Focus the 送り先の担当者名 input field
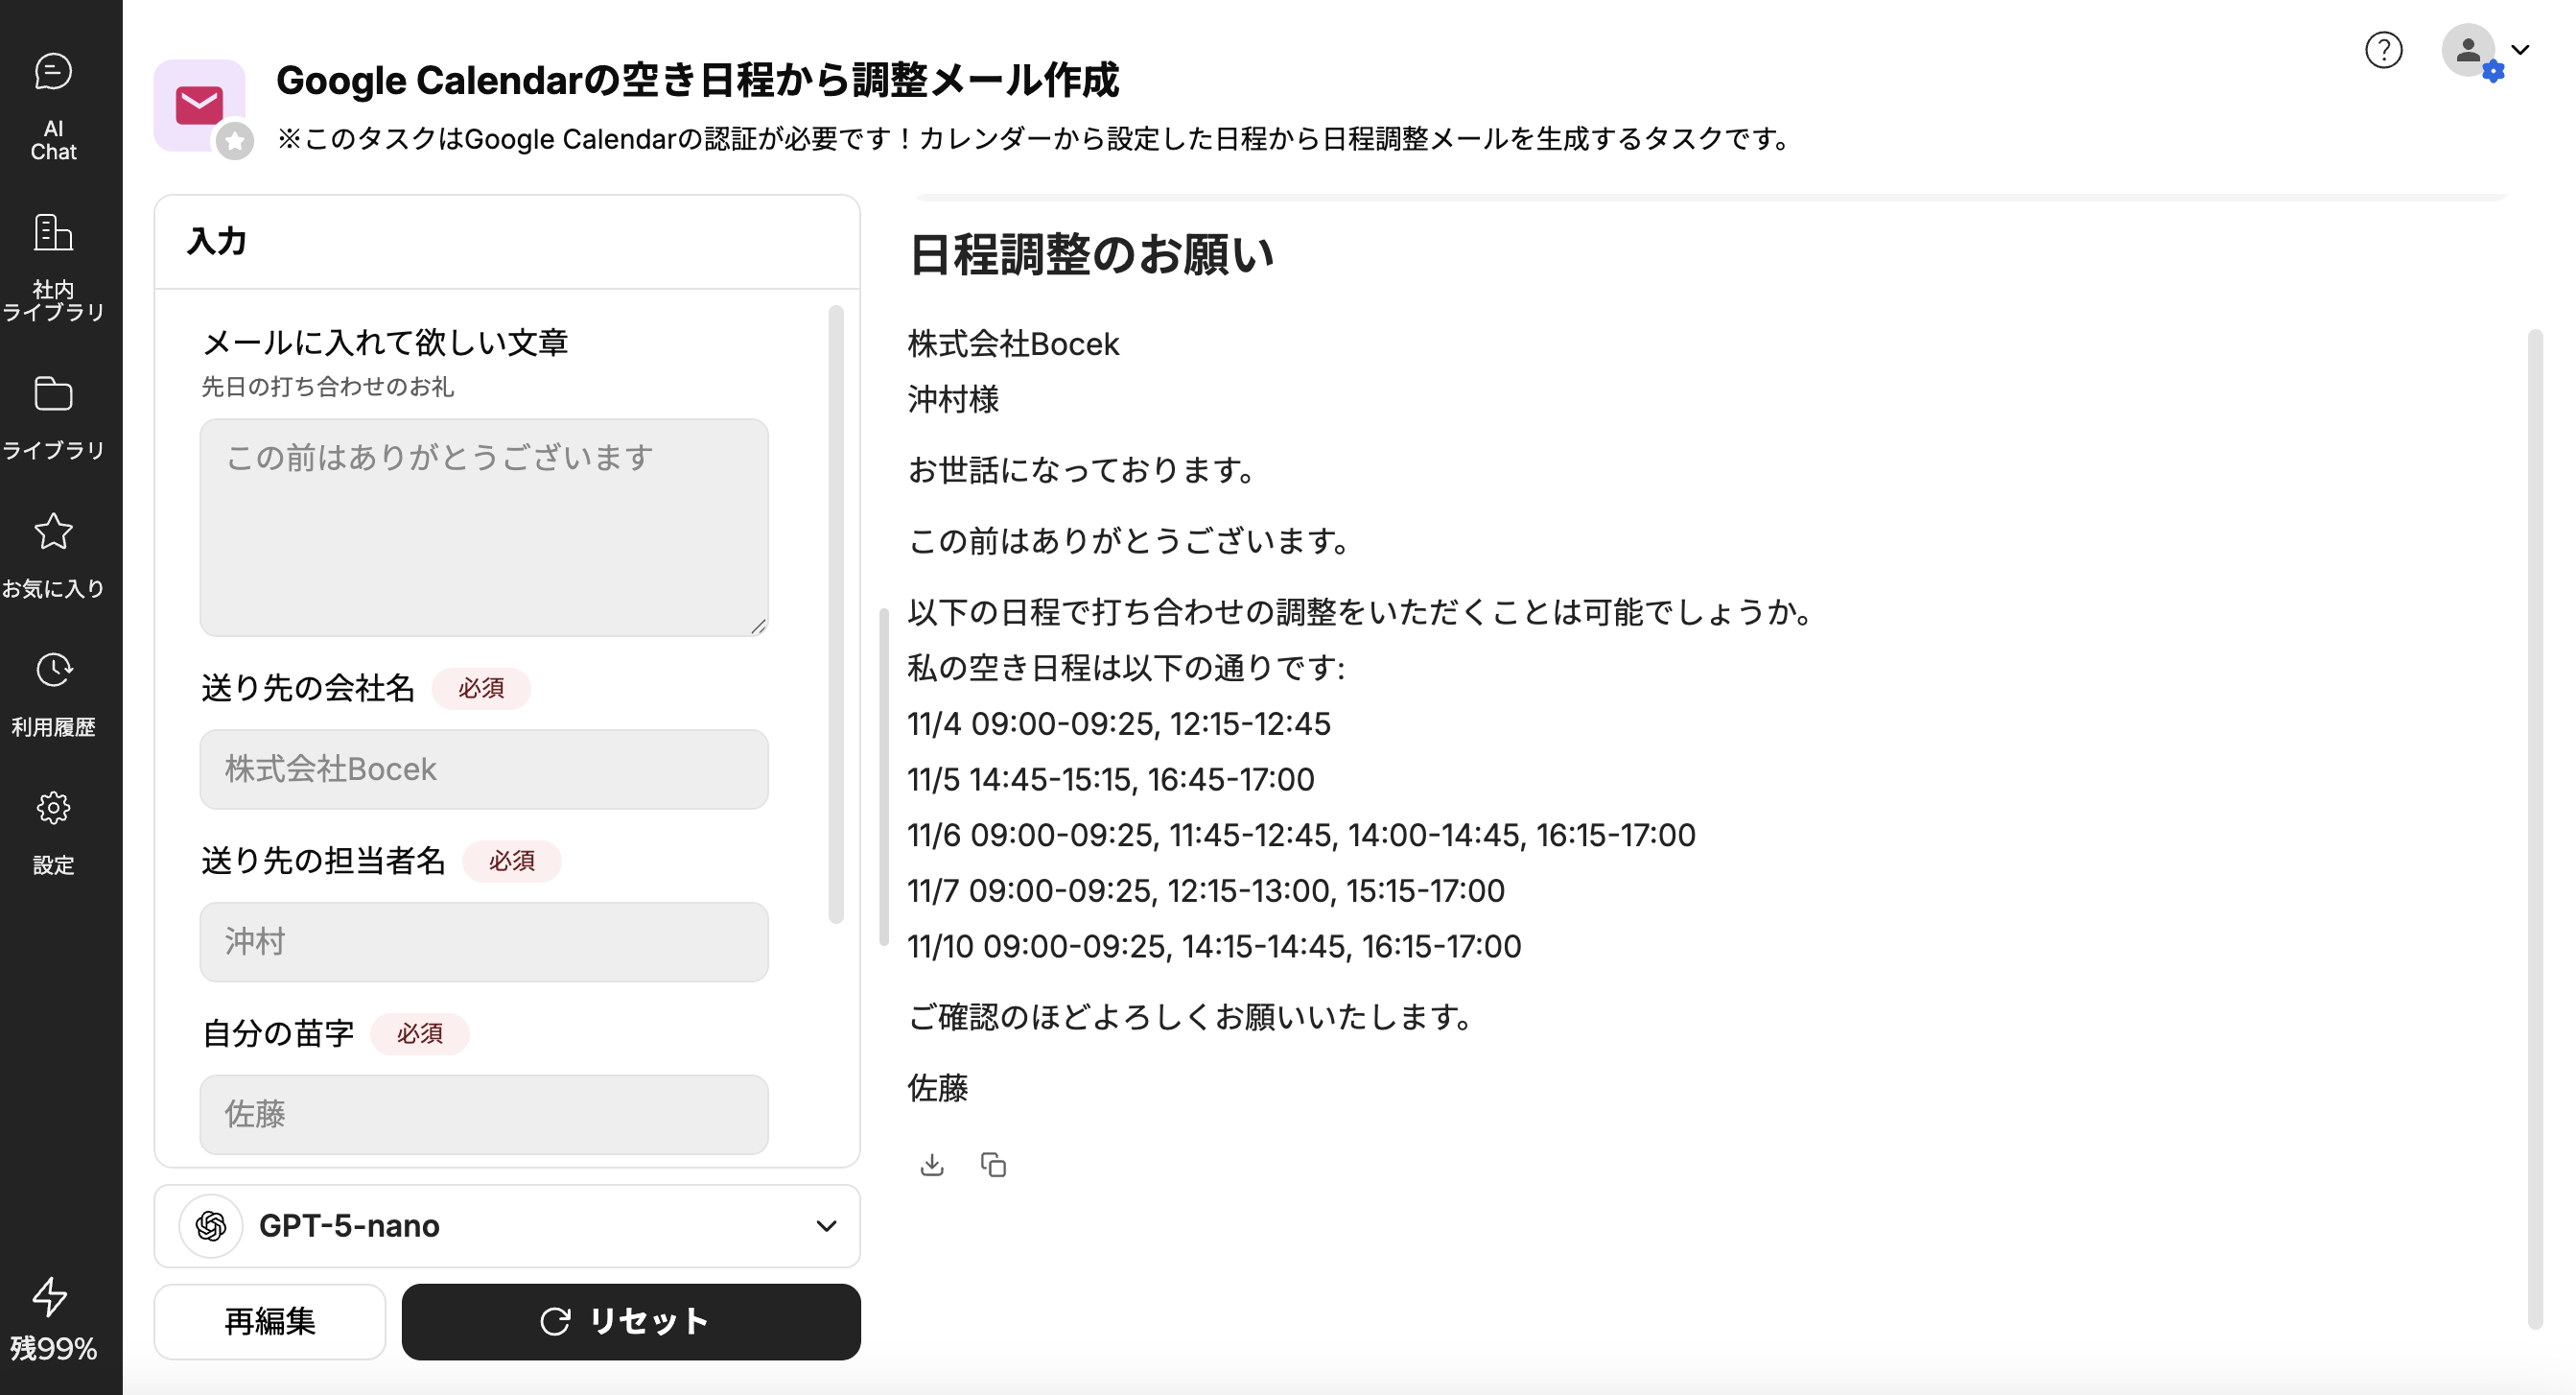Viewport: 2576px width, 1395px height. pos(484,942)
